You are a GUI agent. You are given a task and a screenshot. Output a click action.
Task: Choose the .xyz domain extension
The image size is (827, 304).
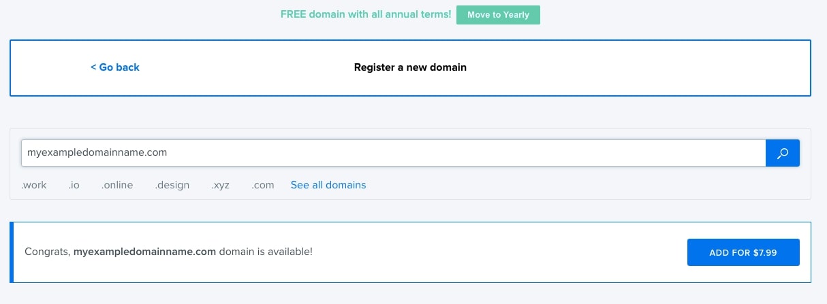(x=221, y=185)
